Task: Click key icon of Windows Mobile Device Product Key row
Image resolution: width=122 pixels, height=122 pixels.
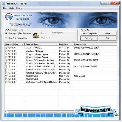Action: pos(6,63)
